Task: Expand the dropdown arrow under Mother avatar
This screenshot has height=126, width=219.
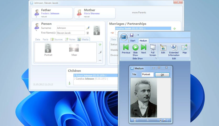Action: (x=79, y=17)
